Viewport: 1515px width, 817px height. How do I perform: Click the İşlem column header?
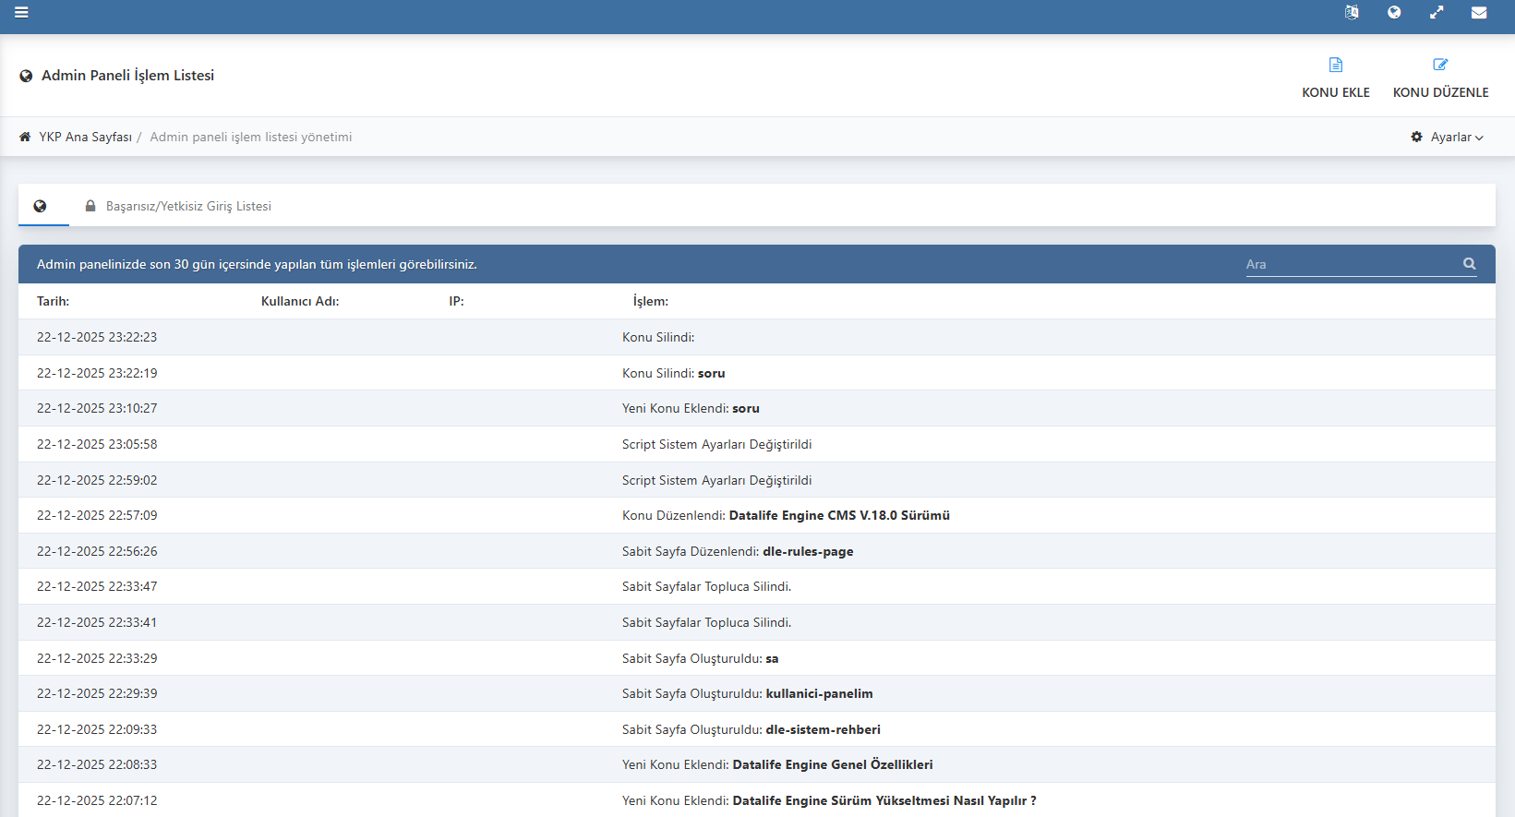pos(650,302)
